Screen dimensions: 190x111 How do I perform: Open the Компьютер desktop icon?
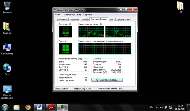point(7,49)
